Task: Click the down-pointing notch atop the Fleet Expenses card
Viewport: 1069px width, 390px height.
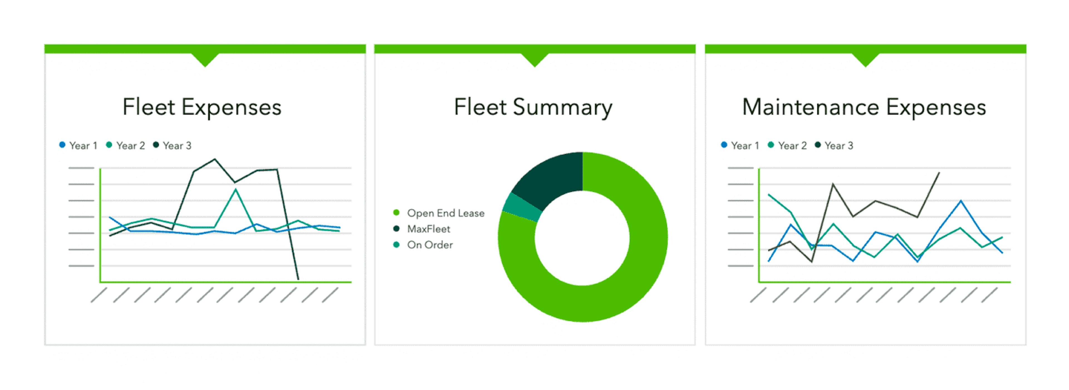Action: point(205,59)
